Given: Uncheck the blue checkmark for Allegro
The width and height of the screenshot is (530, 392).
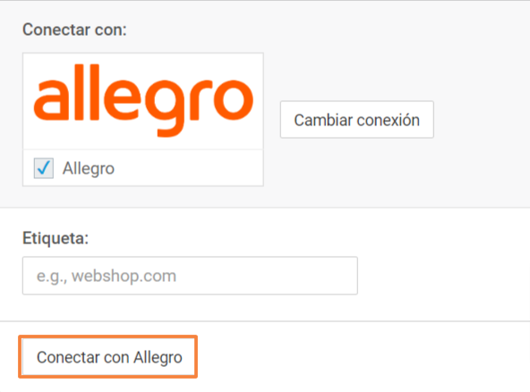Looking at the screenshot, I should (44, 168).
